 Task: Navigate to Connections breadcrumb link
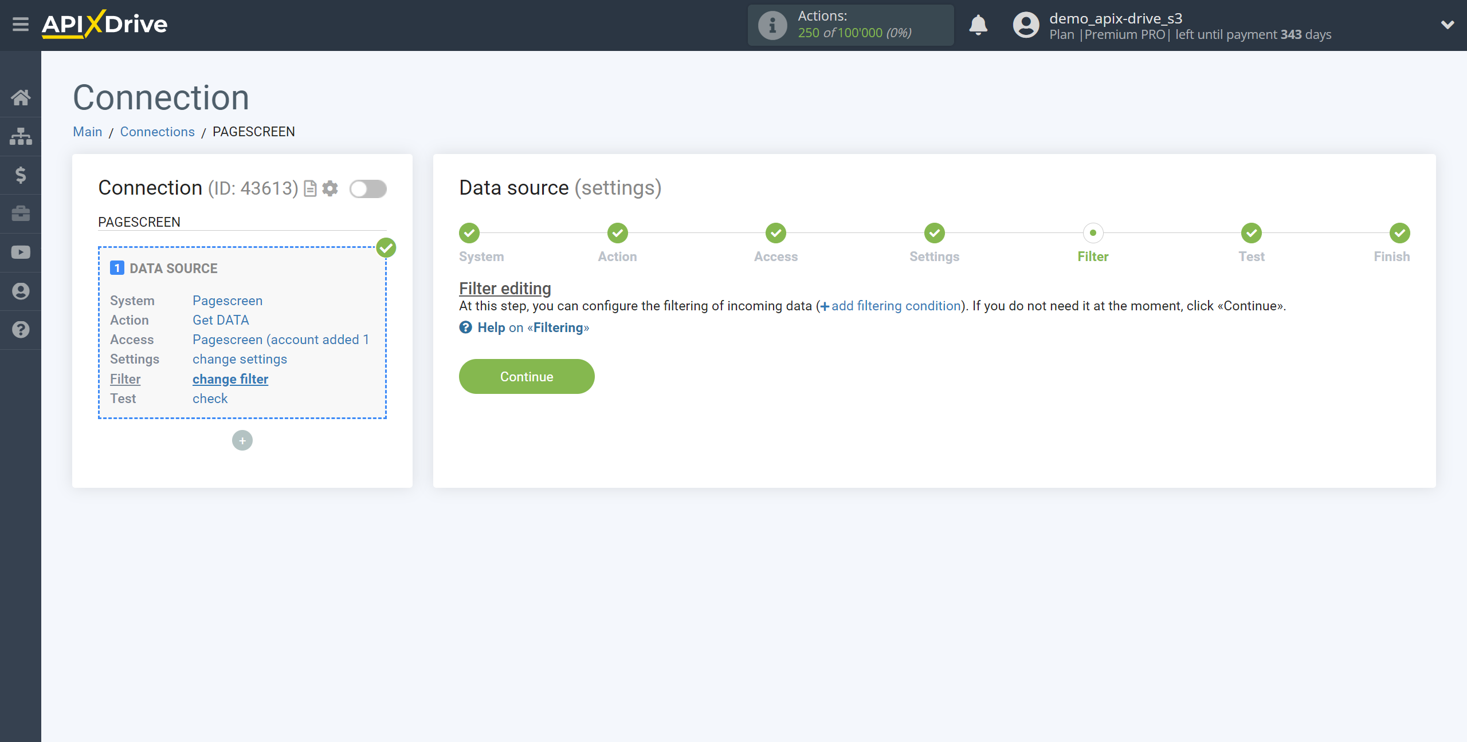(157, 132)
